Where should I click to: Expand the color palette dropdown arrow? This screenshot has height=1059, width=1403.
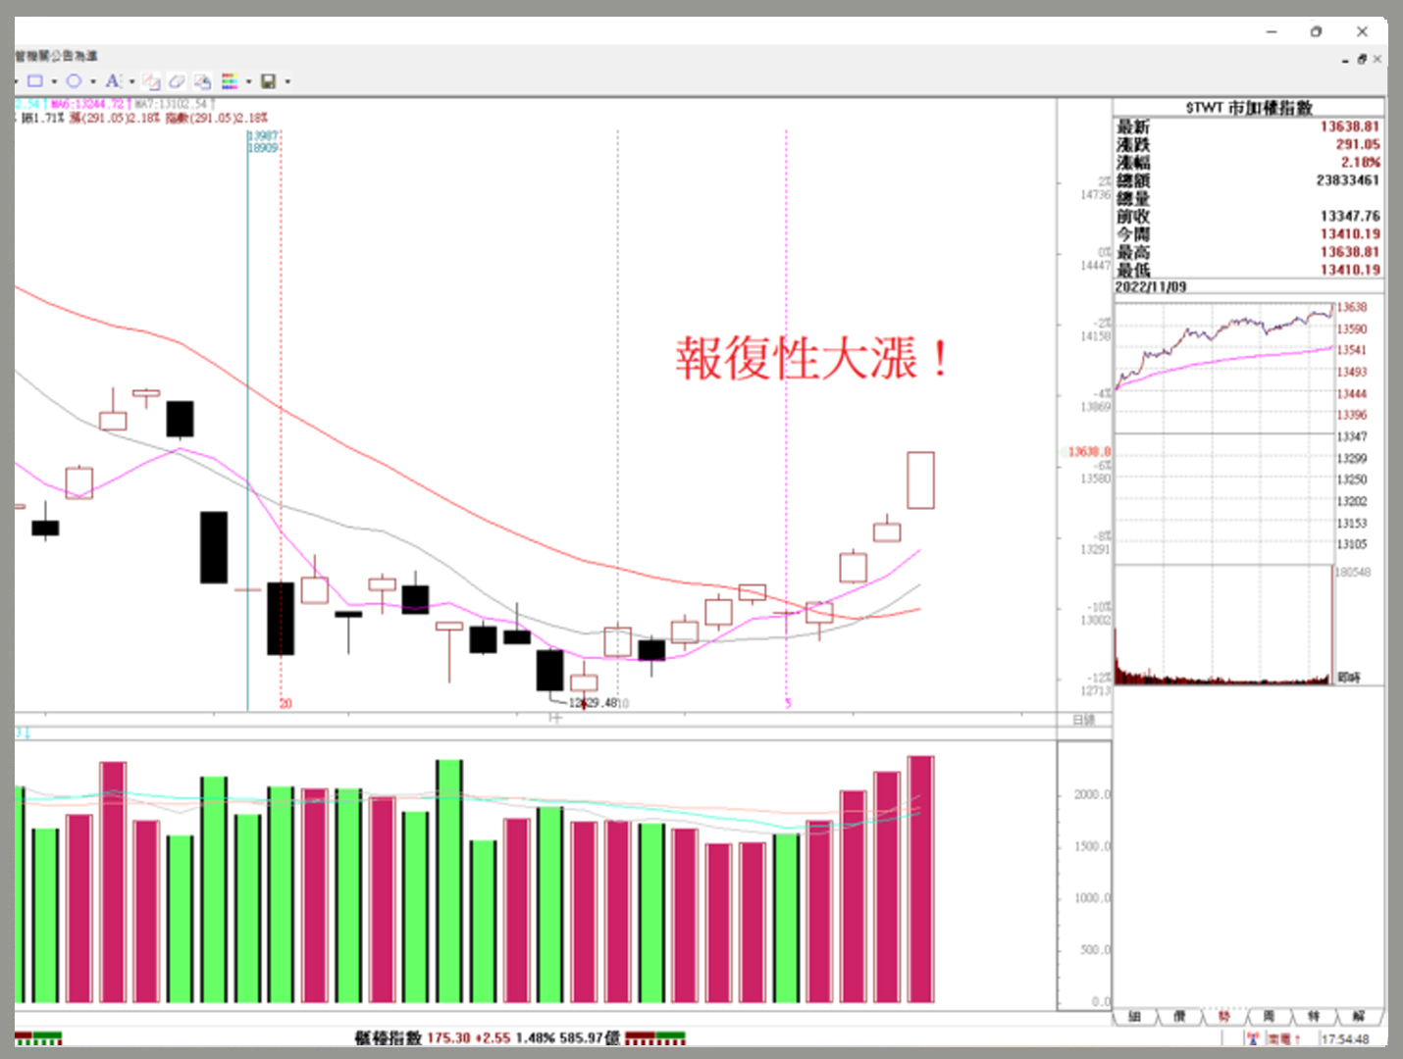[248, 81]
